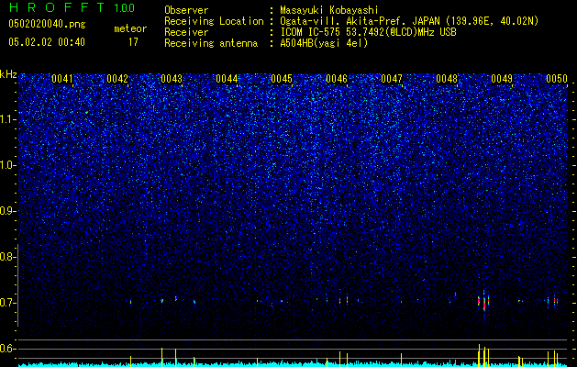
Task: Click the time marker 0049
Action: 502,79
